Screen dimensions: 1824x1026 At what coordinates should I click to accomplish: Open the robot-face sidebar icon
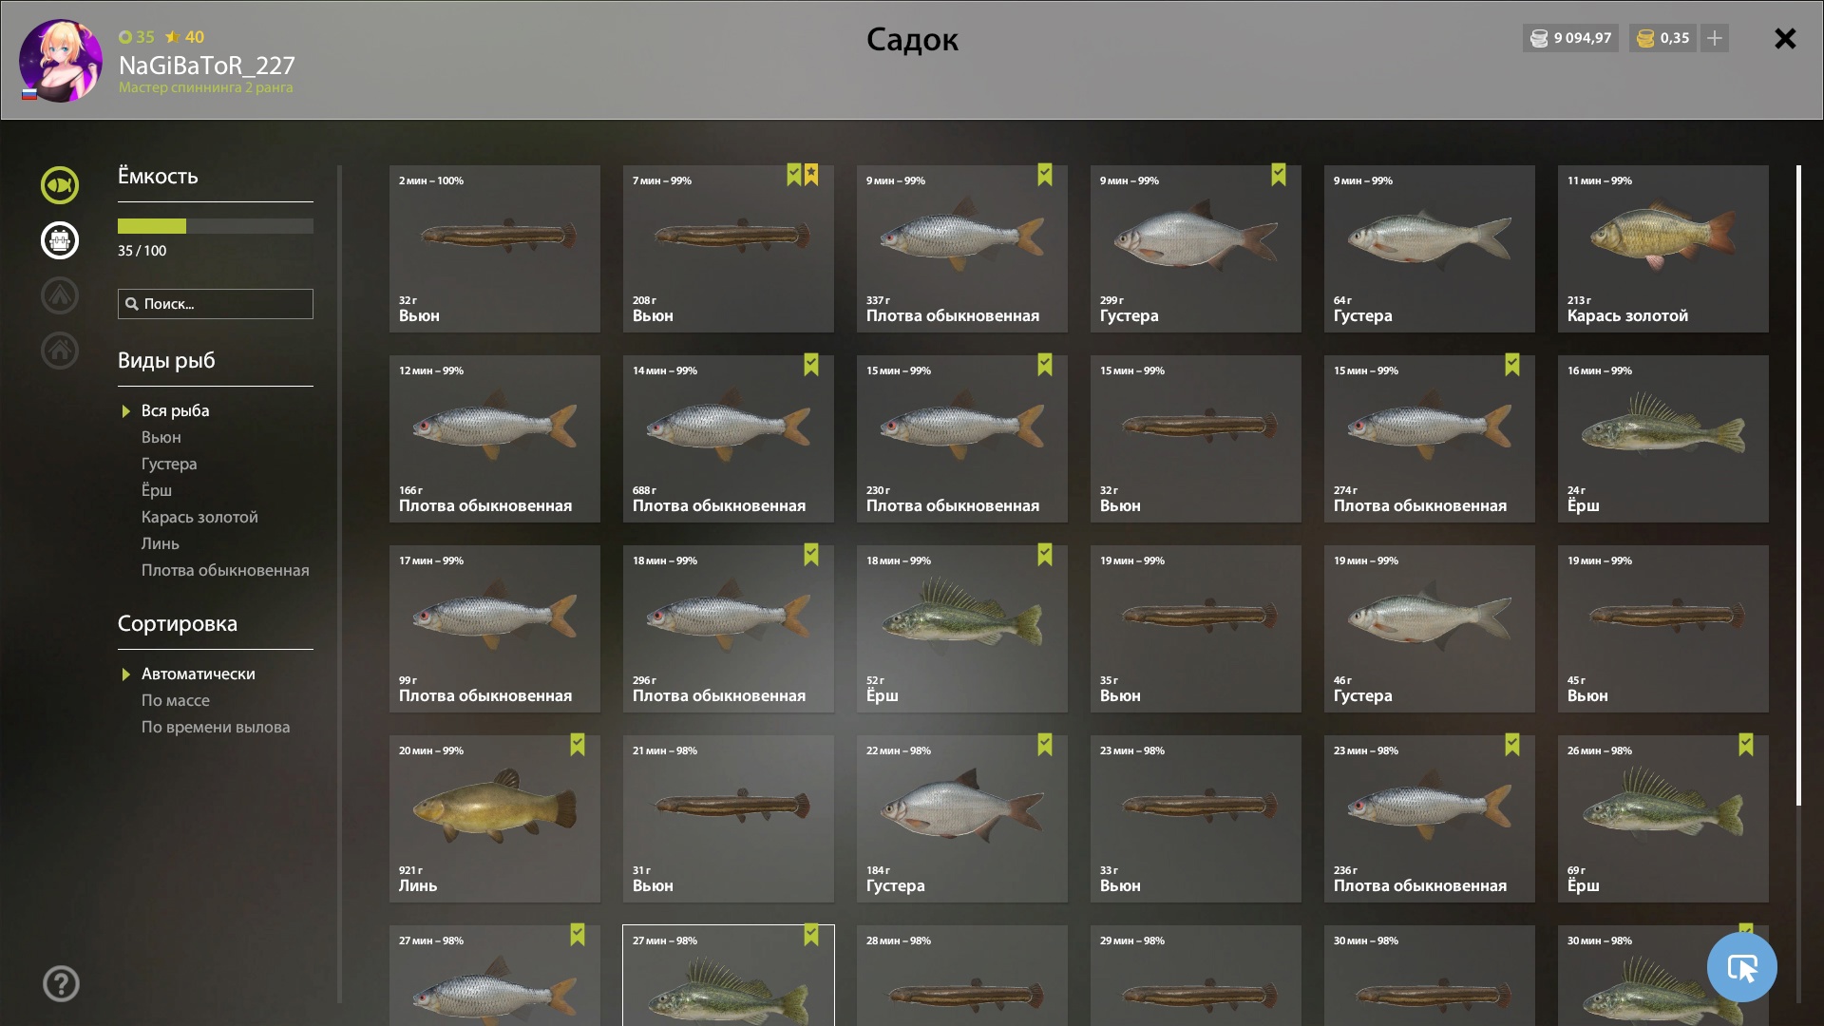pyautogui.click(x=59, y=240)
